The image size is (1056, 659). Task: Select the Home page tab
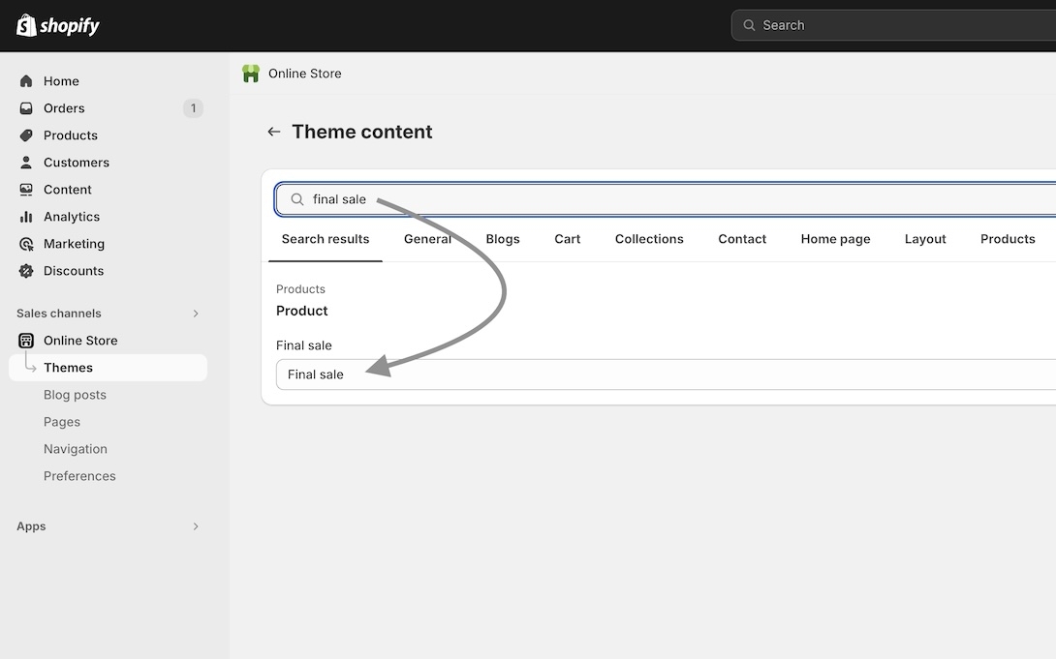[835, 239]
